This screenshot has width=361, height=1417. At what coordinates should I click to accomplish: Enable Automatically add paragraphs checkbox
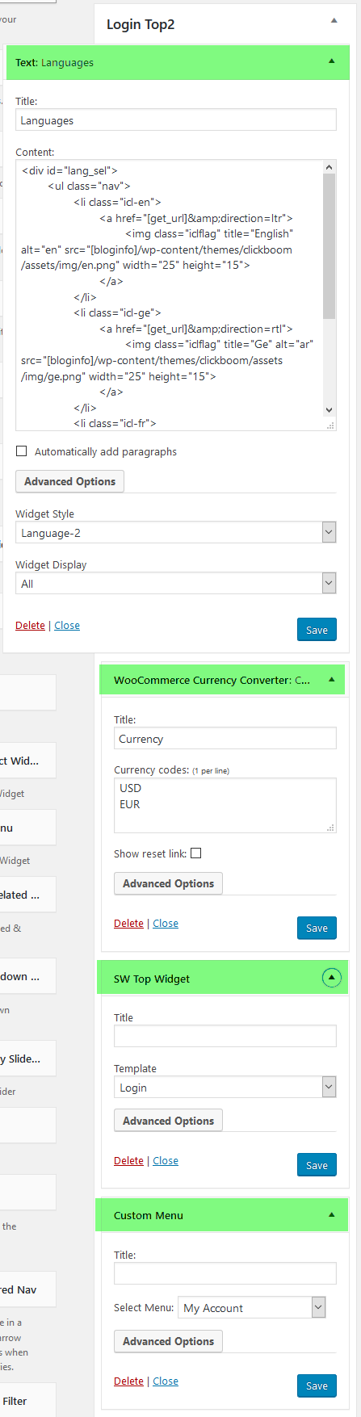click(x=22, y=451)
